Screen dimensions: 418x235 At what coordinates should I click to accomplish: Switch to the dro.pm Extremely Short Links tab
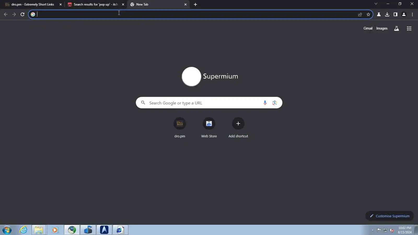pos(33,4)
